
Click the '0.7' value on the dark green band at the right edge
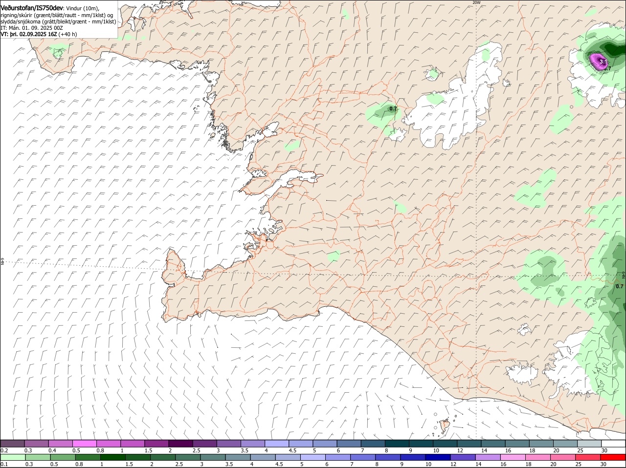pos(619,286)
